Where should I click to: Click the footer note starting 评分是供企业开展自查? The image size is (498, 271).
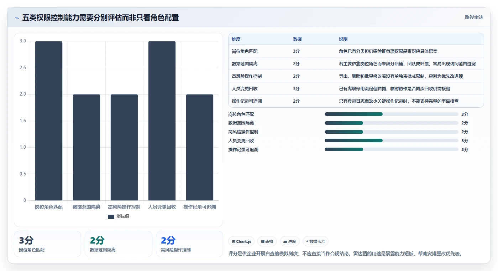(345, 254)
